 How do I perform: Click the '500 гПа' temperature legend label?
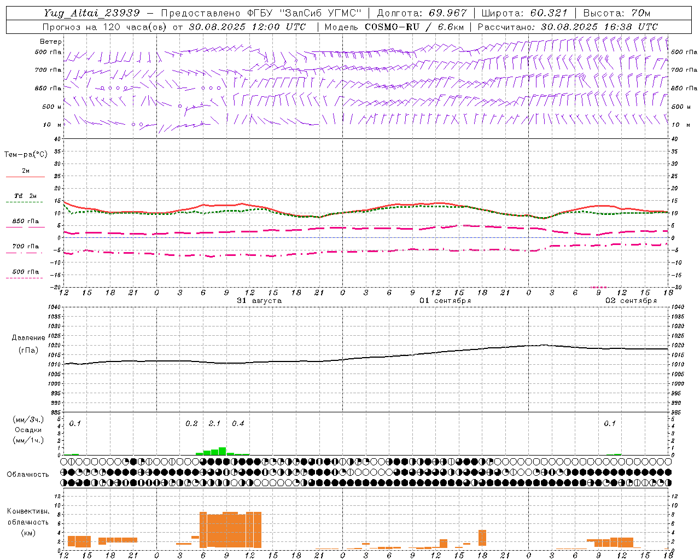pos(26,272)
